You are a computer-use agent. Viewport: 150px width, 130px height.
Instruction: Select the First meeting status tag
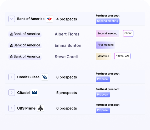coord(106,45)
